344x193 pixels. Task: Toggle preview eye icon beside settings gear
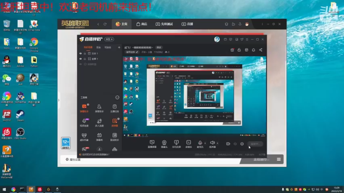(x=235, y=144)
